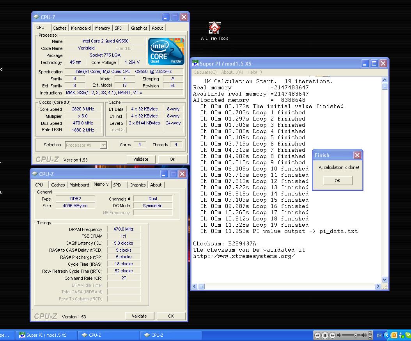This screenshot has width=411, height=341.
Task: Open Mainboard tab in top CPU-Z window
Action: point(81,28)
